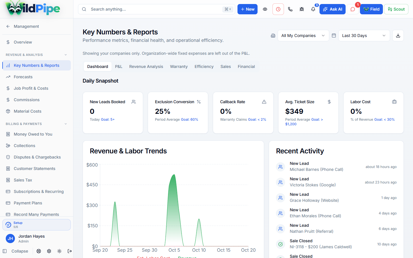Screen dimensions: 413x258
Task: Select the Dashboard tab
Action: (x=98, y=67)
